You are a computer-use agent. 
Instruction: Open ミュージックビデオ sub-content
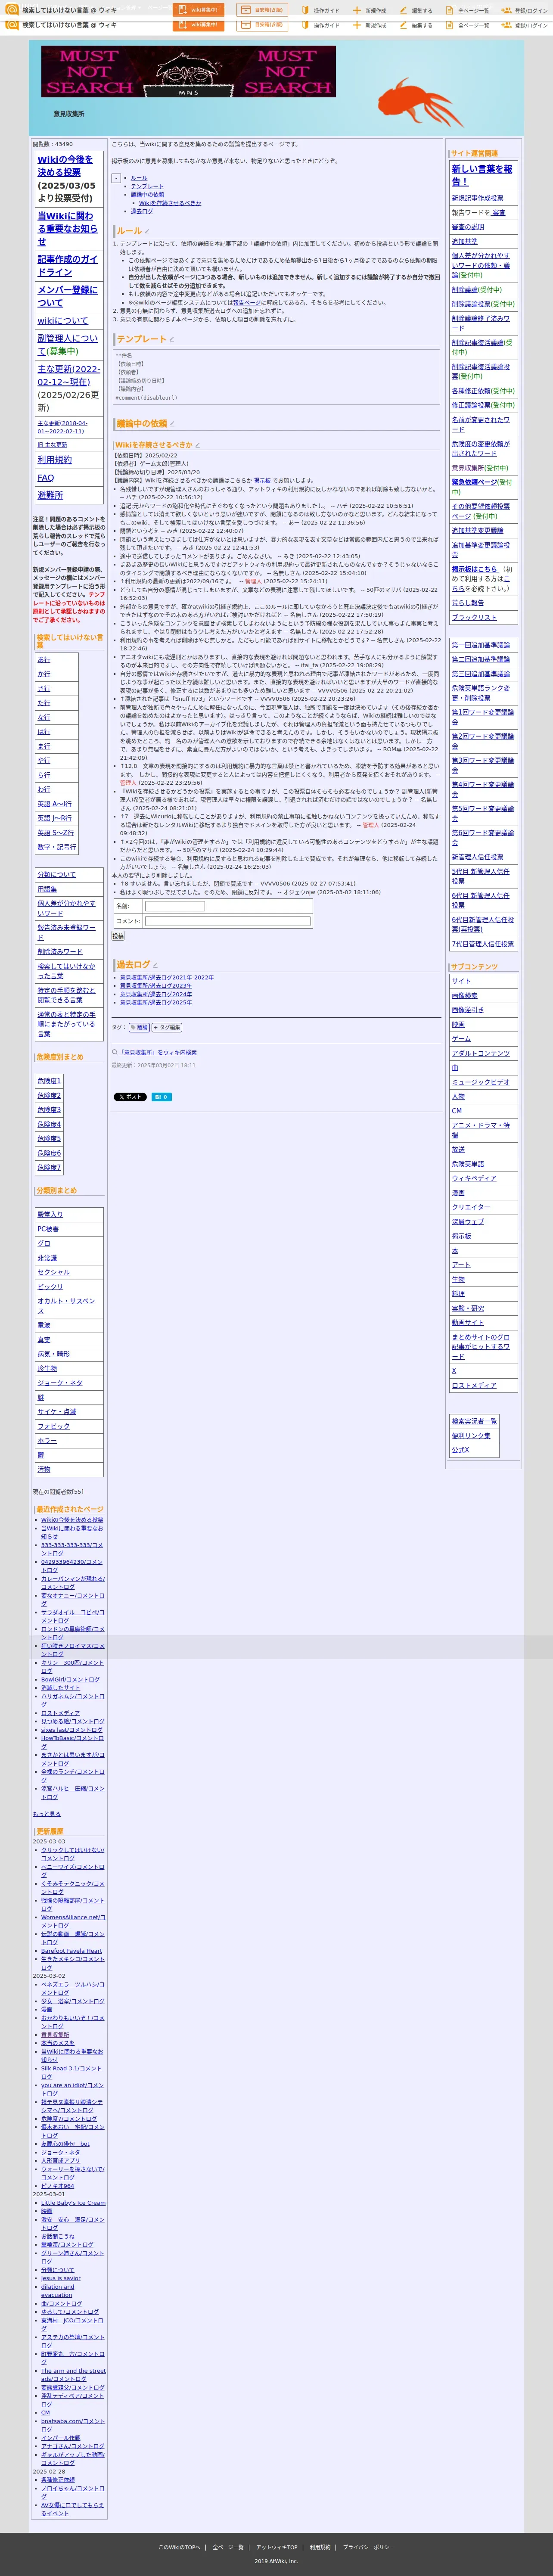point(480,1082)
